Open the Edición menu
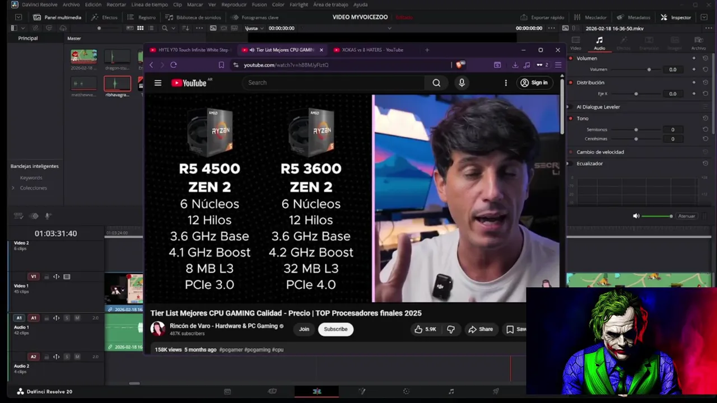Image resolution: width=717 pixels, height=403 pixels. (x=93, y=4)
